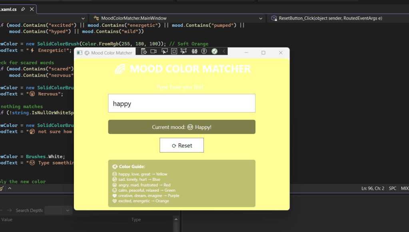Click the green checkmark status icon

214,52
